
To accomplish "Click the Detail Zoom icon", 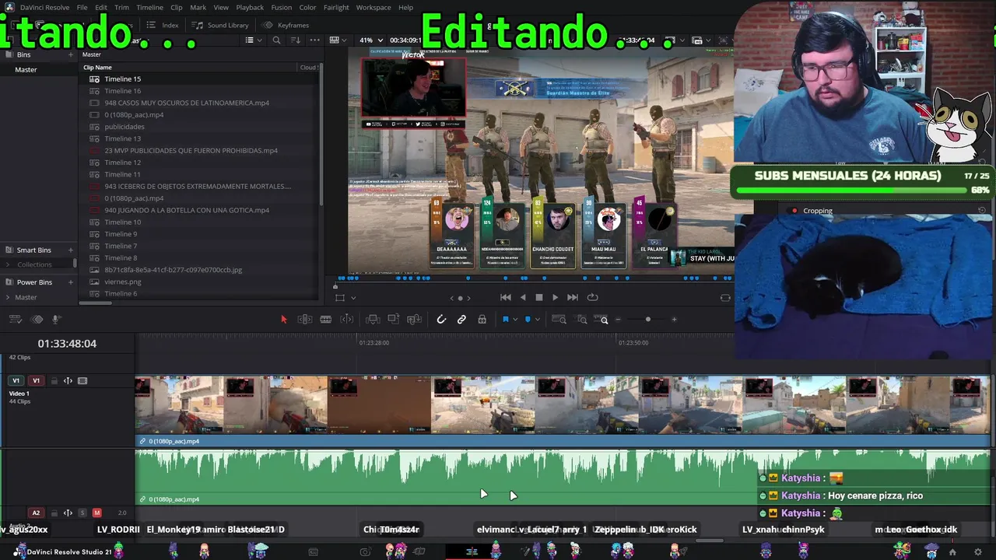I will pyautogui.click(x=582, y=320).
